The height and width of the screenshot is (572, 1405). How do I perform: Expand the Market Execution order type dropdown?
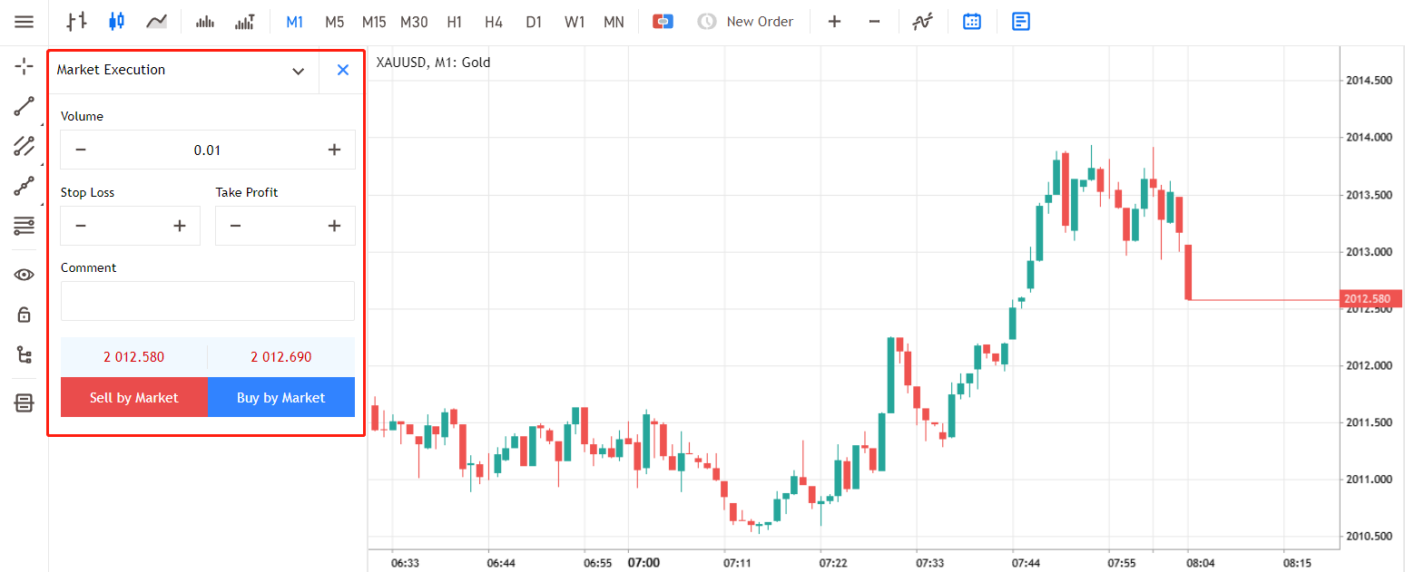click(x=298, y=71)
